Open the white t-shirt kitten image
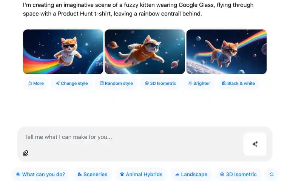Screen dimensions: 290x181 tap(63, 52)
